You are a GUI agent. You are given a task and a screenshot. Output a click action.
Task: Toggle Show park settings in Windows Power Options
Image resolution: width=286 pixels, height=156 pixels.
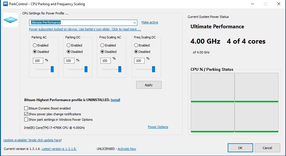click(26, 120)
